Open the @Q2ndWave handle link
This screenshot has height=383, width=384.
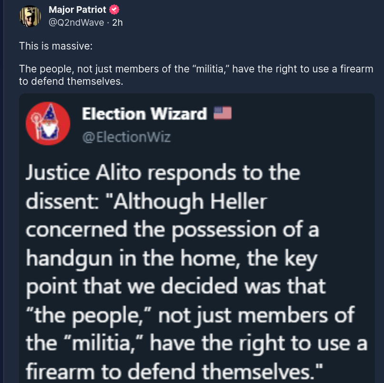click(77, 22)
